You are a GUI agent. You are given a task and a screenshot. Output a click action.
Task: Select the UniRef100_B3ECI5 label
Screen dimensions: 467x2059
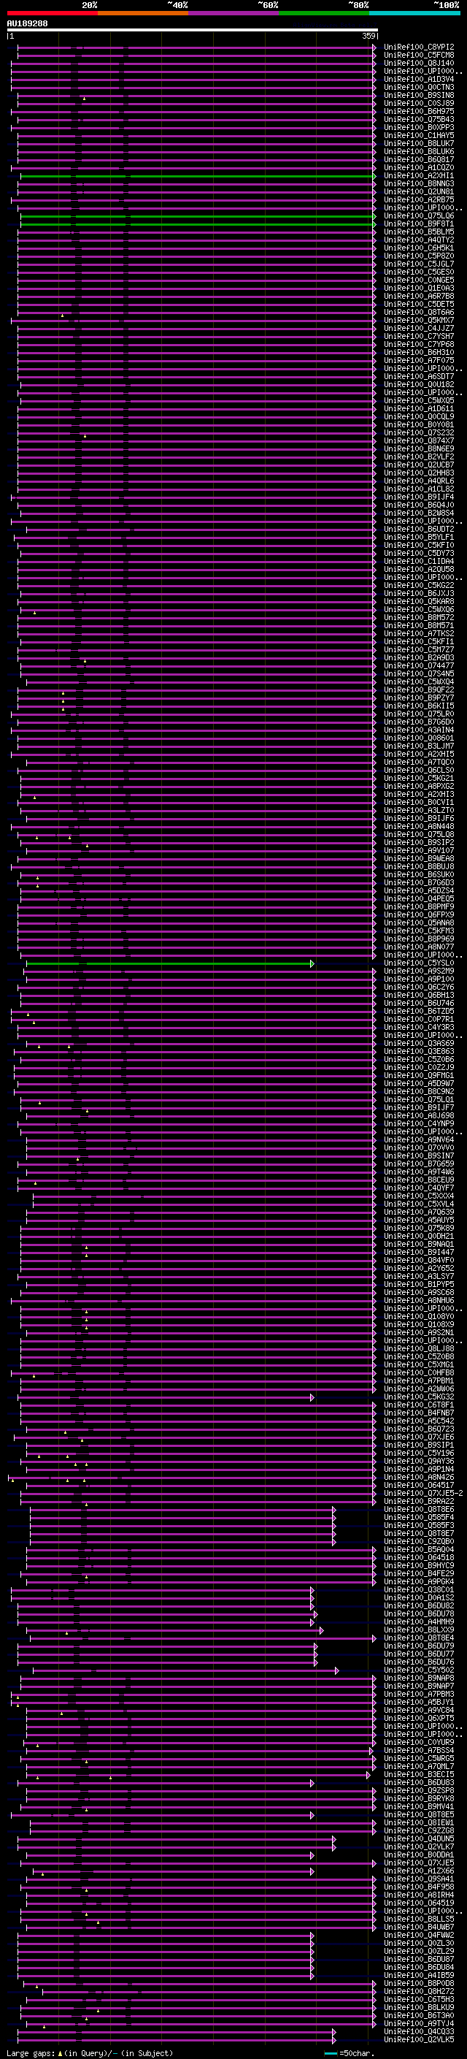click(x=419, y=1774)
